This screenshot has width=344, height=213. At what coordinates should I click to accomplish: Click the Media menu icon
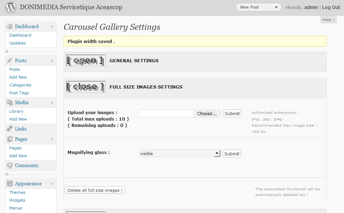pos(10,102)
